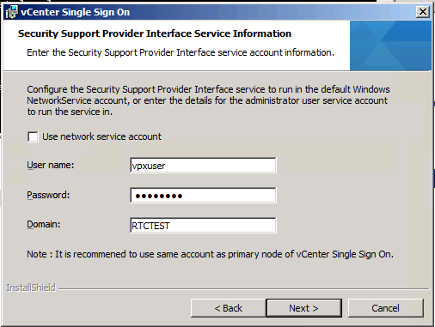Image resolution: width=435 pixels, height=327 pixels.
Task: Click the InstallShield label at bottom left
Action: coord(31,288)
